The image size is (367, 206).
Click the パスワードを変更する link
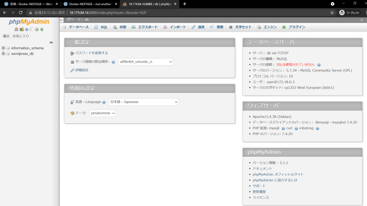pyautogui.click(x=91, y=53)
